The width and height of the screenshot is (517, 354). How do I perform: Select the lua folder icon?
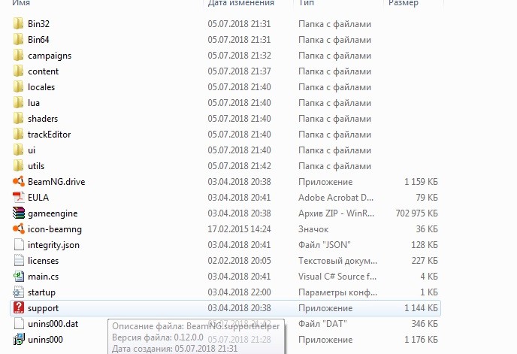[19, 103]
